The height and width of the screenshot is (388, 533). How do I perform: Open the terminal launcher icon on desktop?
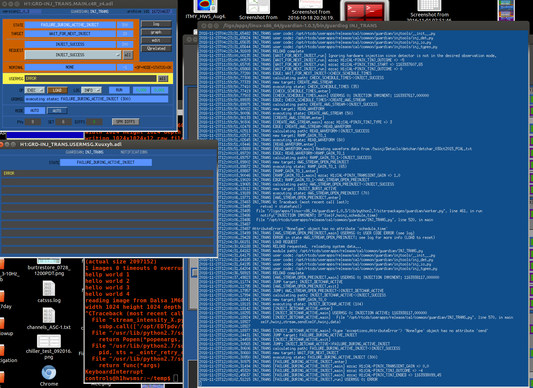364,11
